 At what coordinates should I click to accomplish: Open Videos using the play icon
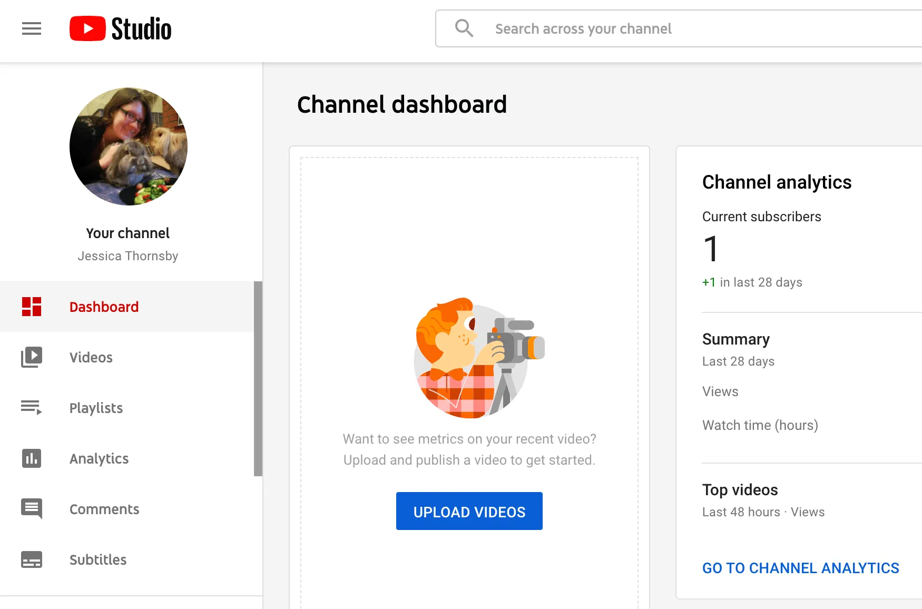click(31, 357)
